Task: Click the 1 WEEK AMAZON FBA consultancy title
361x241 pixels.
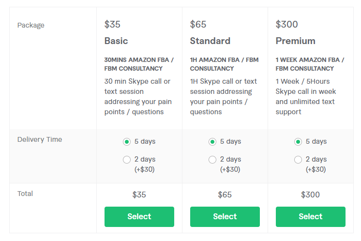Action: click(x=310, y=64)
